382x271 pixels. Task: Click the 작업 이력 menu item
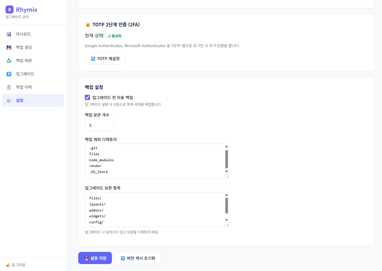pyautogui.click(x=33, y=87)
